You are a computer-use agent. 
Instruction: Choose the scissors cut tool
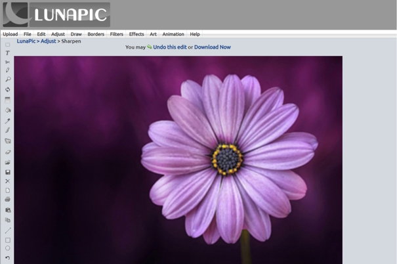pos(8,62)
